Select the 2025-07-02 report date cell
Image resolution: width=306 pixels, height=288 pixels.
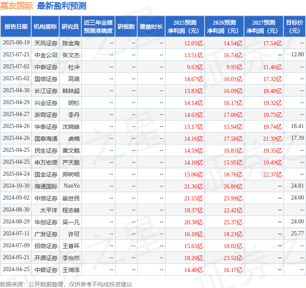16,67
